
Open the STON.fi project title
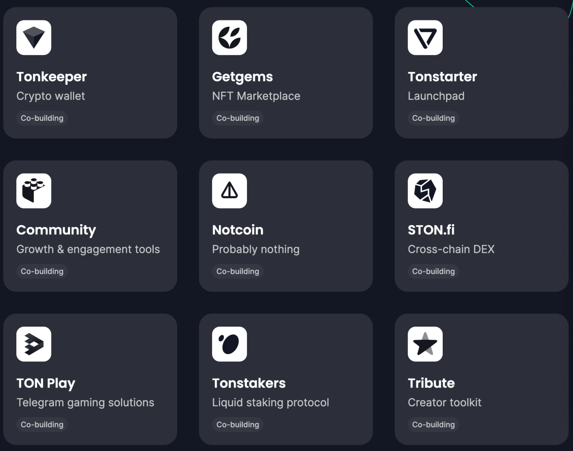[431, 230]
